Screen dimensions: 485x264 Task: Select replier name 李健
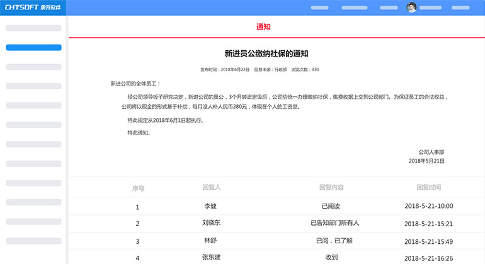pyautogui.click(x=210, y=206)
